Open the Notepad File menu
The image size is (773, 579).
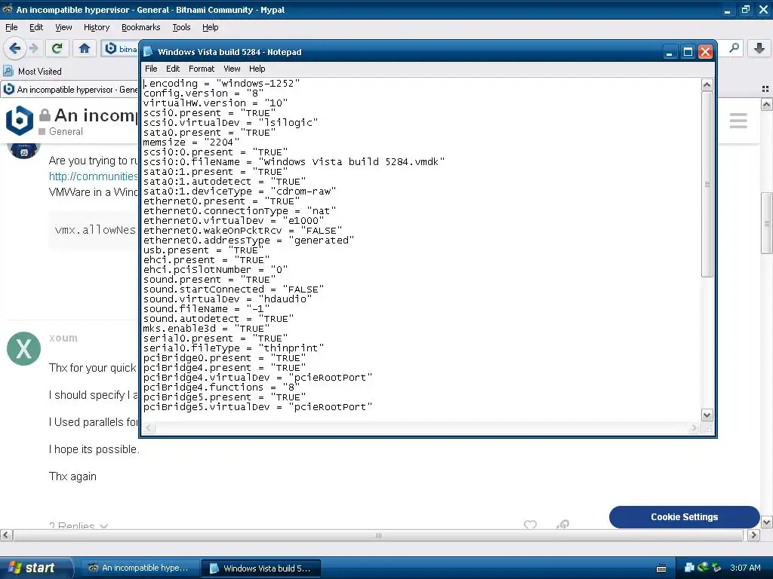click(151, 69)
